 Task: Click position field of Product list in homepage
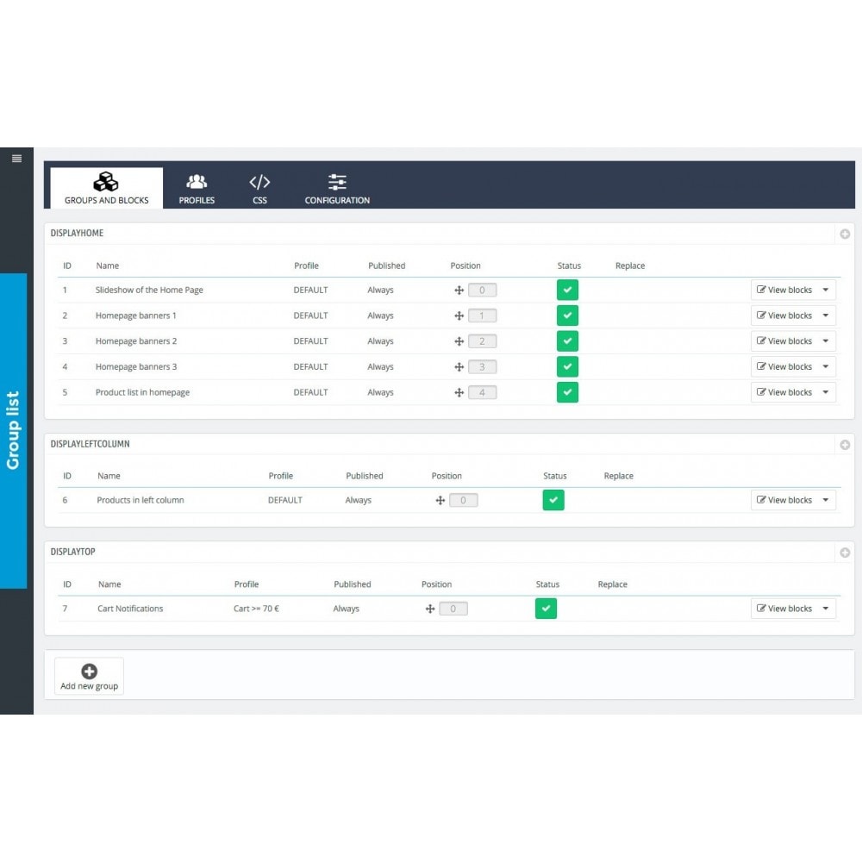click(x=482, y=392)
